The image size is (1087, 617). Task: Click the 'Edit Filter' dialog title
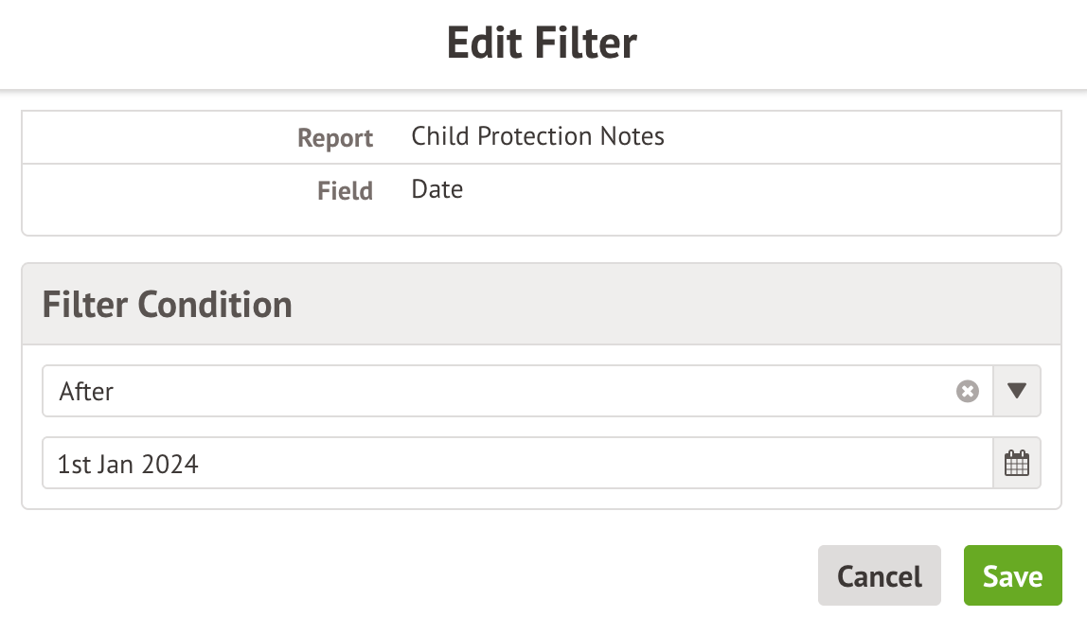(542, 44)
